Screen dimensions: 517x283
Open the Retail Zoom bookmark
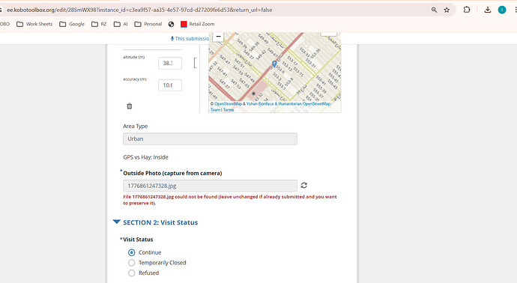pos(198,24)
